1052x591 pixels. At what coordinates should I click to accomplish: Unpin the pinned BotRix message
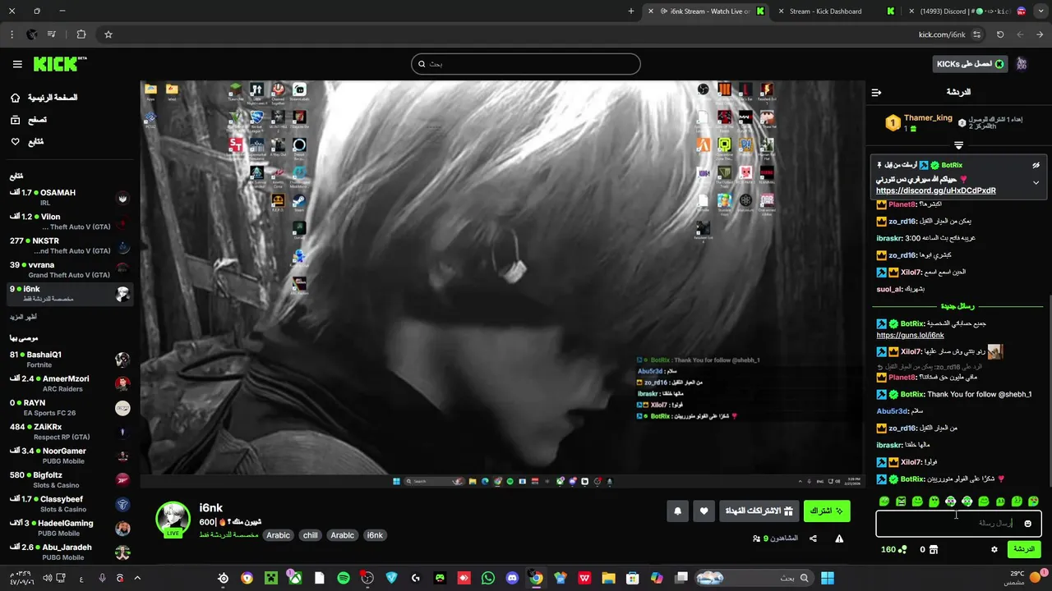[1036, 165]
